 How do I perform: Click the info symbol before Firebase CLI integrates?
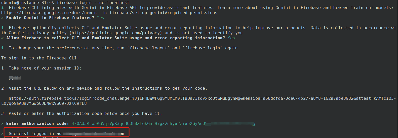[x=3, y=8]
